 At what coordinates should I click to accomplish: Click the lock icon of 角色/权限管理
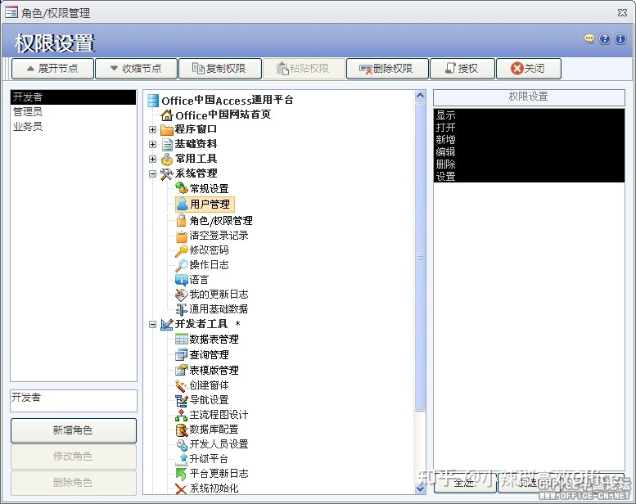182,221
